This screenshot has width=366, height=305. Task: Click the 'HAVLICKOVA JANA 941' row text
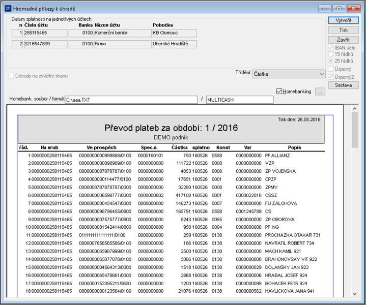290,291
